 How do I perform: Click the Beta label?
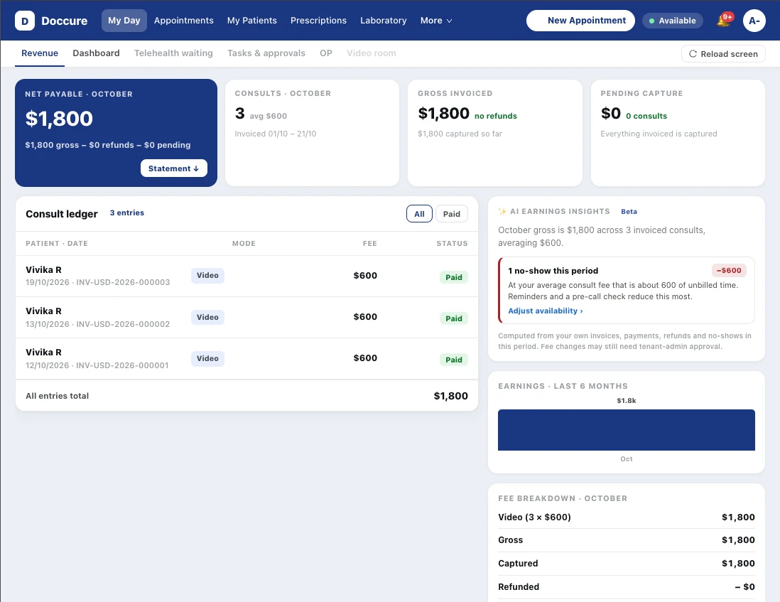click(x=629, y=212)
